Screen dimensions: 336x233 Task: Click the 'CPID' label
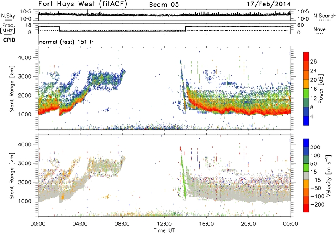[x=9, y=40]
